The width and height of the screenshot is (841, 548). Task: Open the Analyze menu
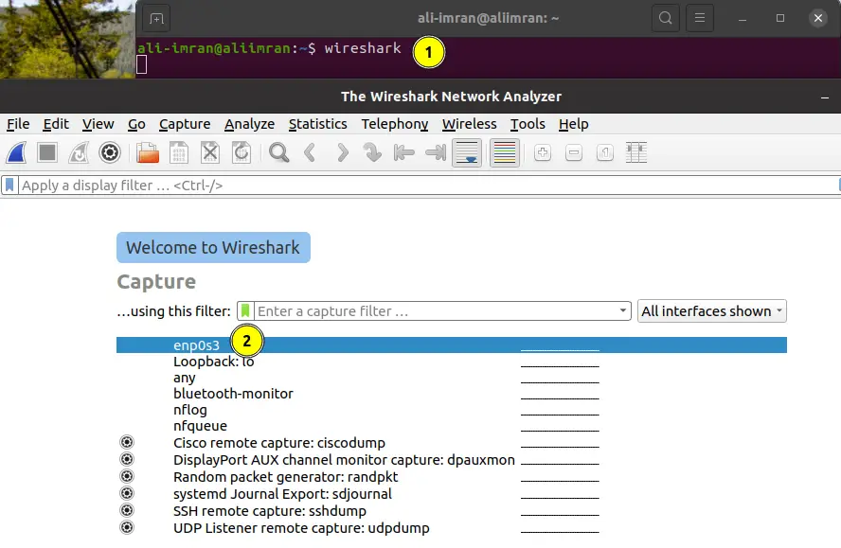click(x=249, y=124)
